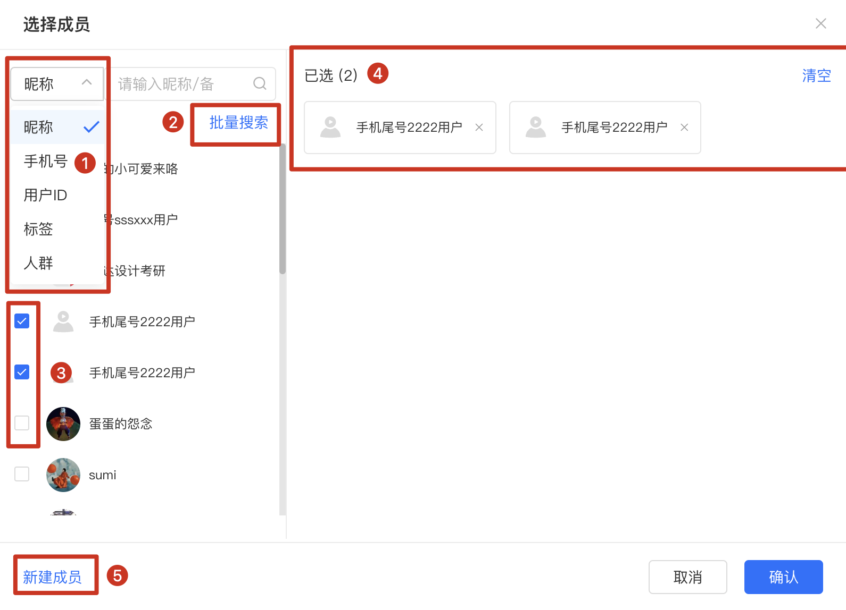
Task: Click default avatar in first selected chip
Action: [330, 128]
